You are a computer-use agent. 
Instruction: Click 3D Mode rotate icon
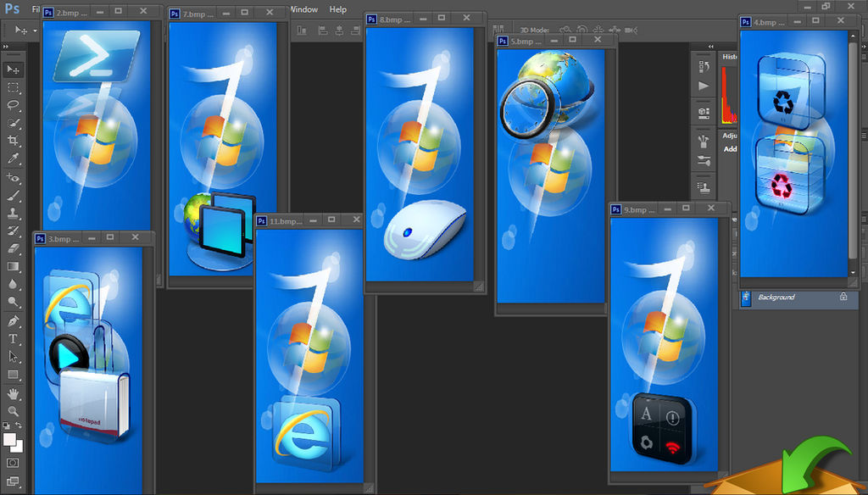[x=565, y=30]
